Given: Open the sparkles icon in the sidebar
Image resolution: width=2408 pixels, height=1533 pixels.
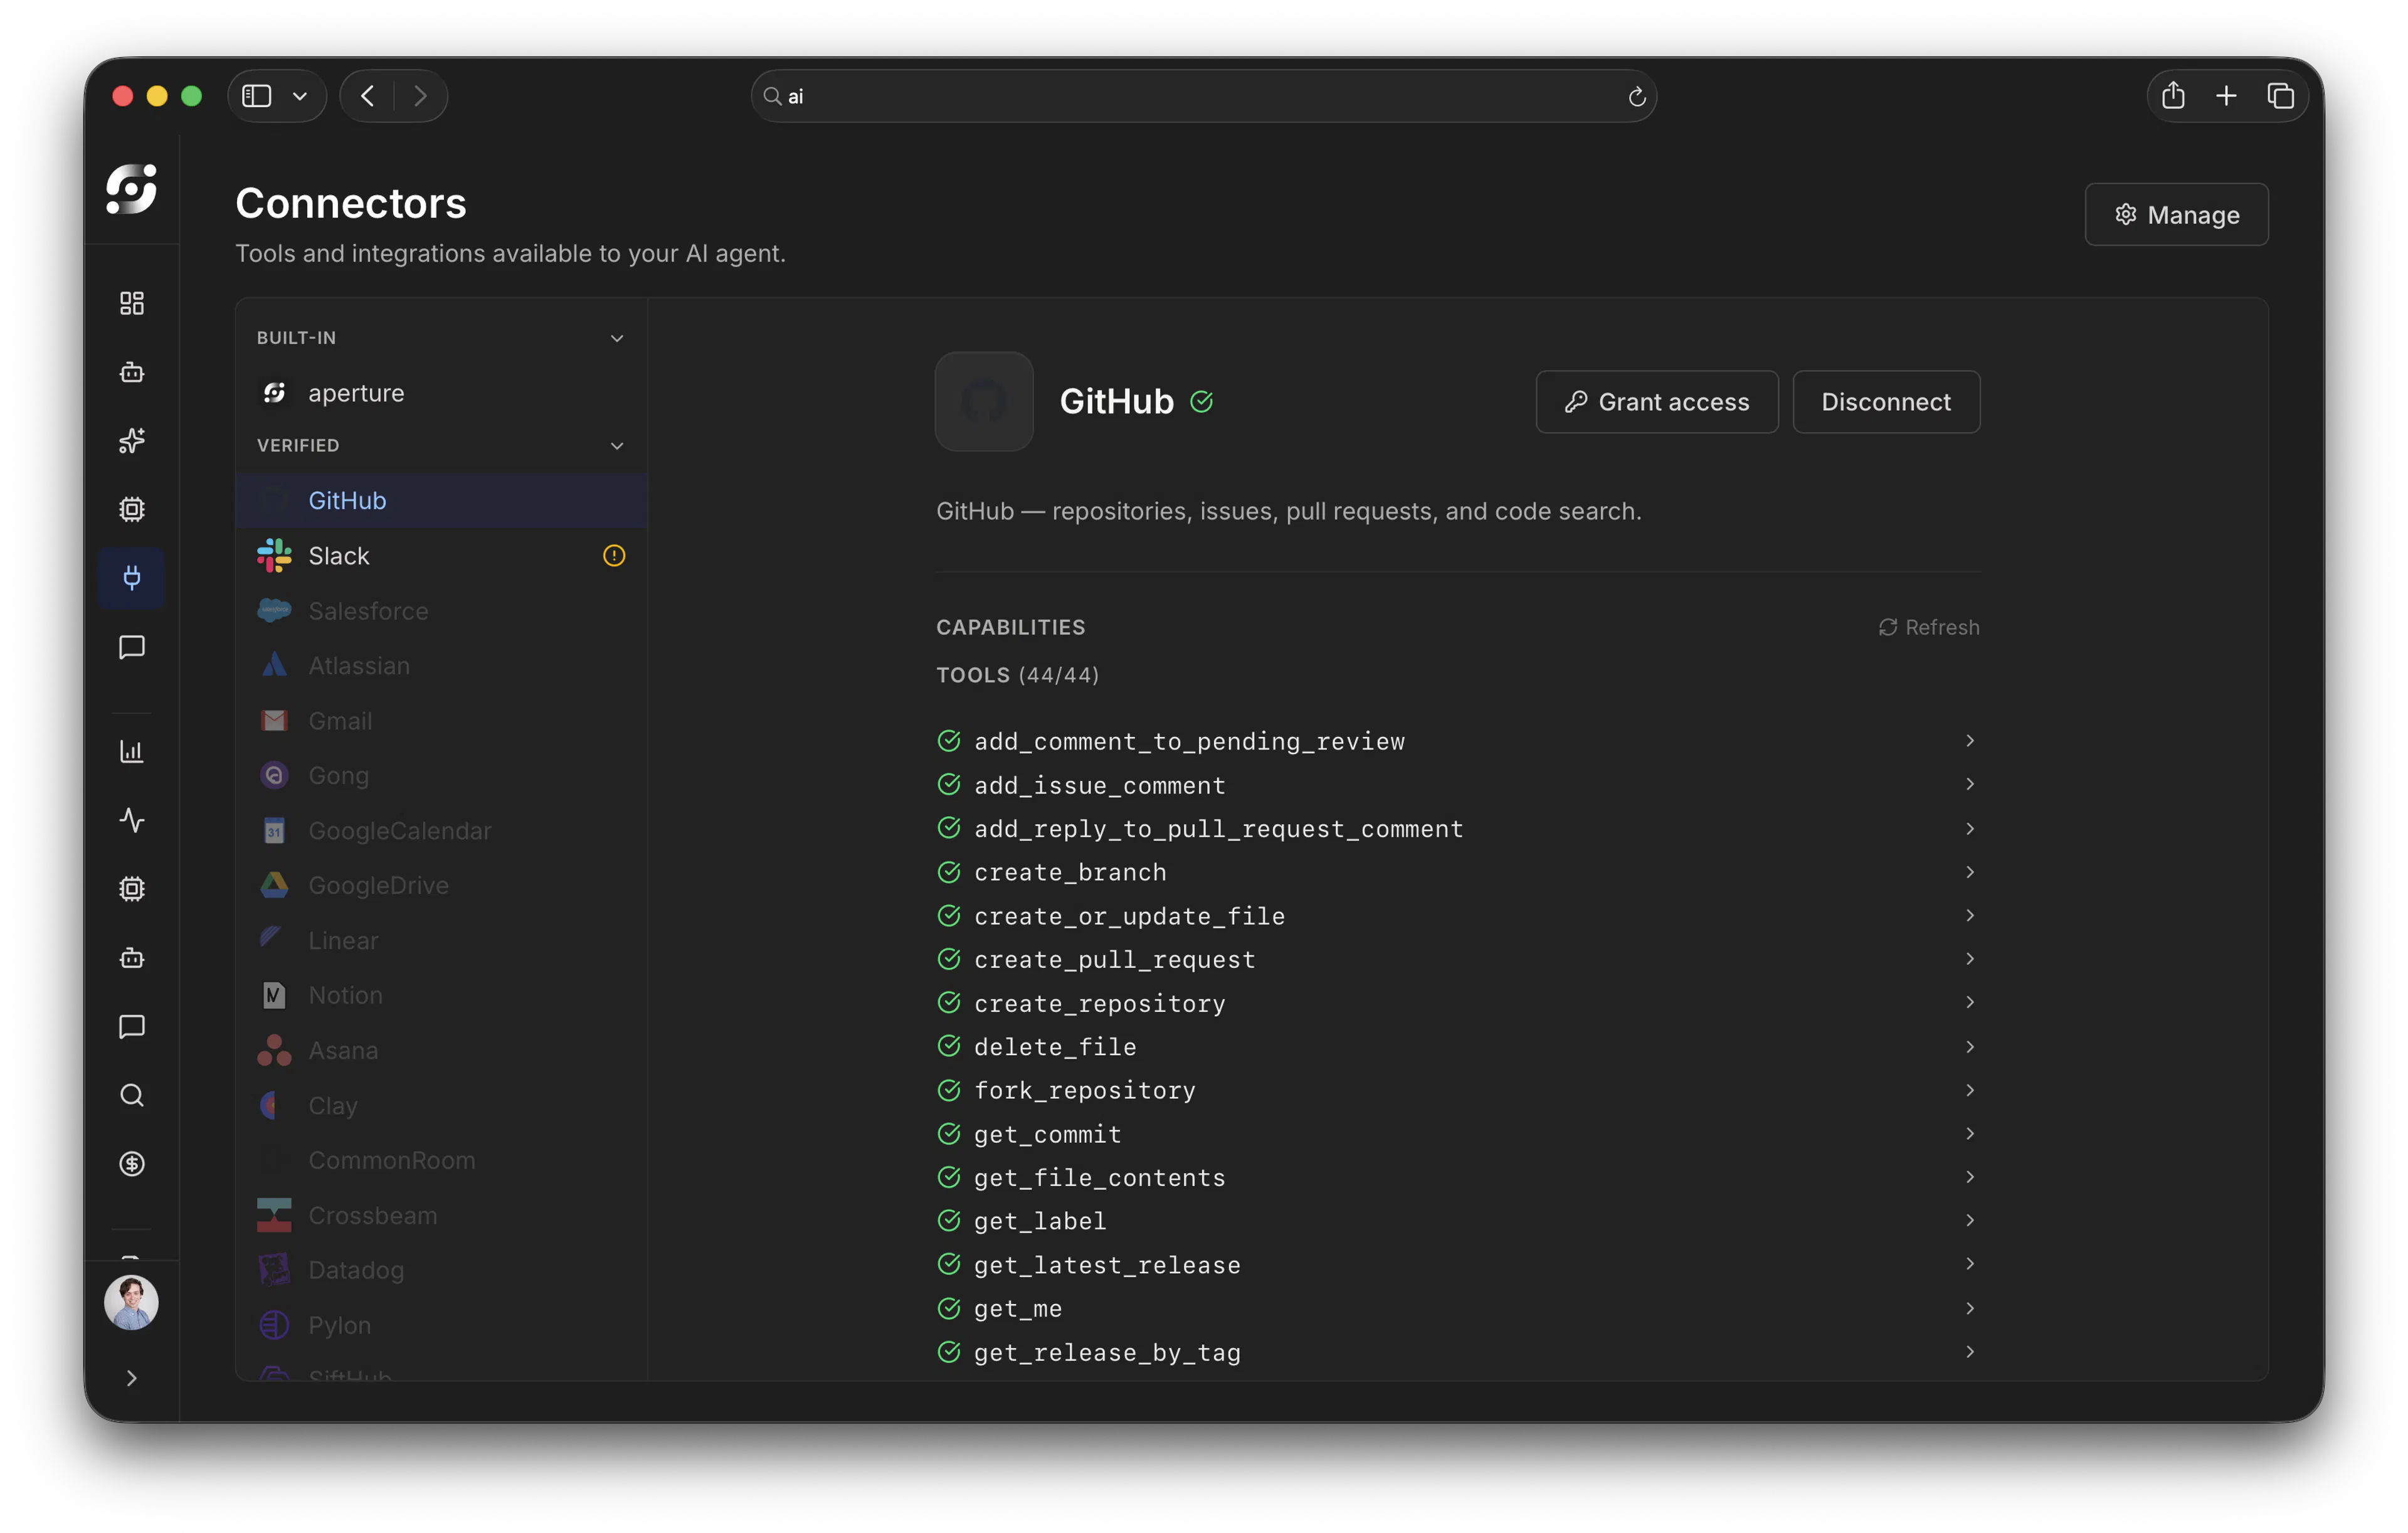Looking at the screenshot, I should click(132, 440).
